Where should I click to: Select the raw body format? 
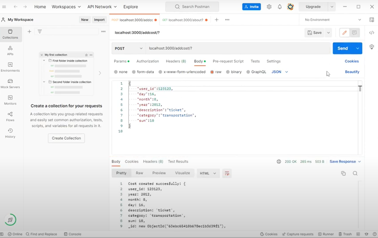[x=216, y=72]
